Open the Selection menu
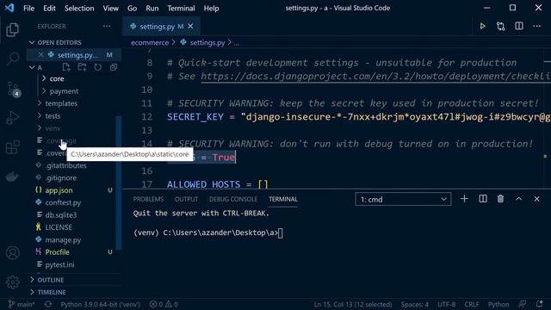 [79, 8]
